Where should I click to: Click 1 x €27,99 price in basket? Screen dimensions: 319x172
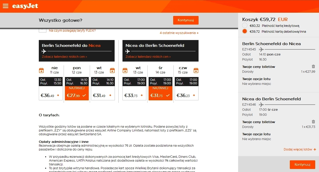point(308,72)
